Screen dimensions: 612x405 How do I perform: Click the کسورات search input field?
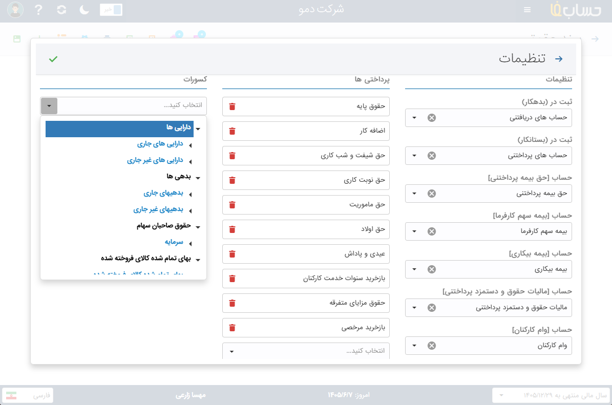[x=132, y=106]
